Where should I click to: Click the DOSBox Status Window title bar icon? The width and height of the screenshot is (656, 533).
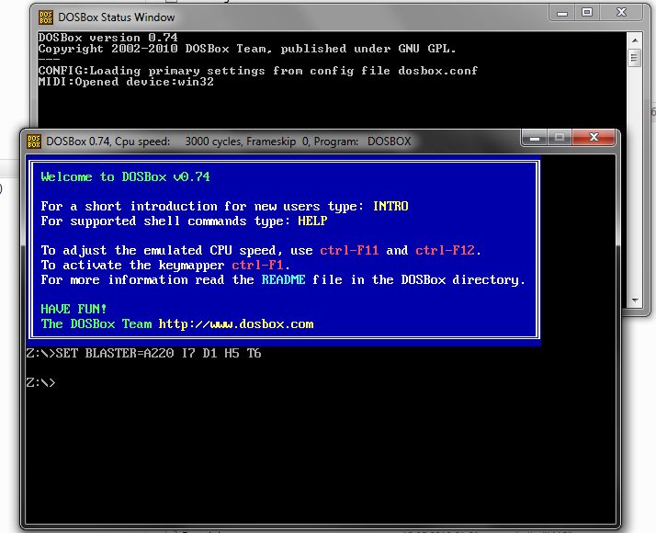46,17
